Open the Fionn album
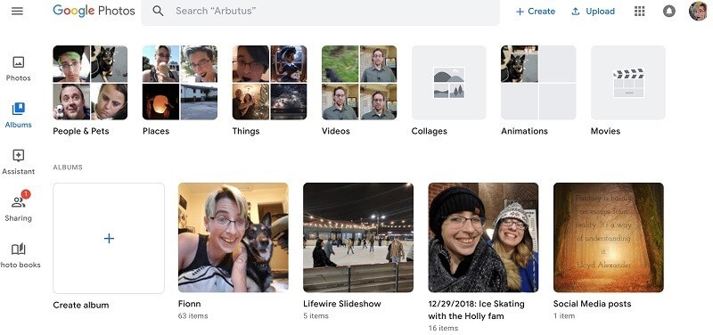Screen dimensions: 713x335 (234, 237)
